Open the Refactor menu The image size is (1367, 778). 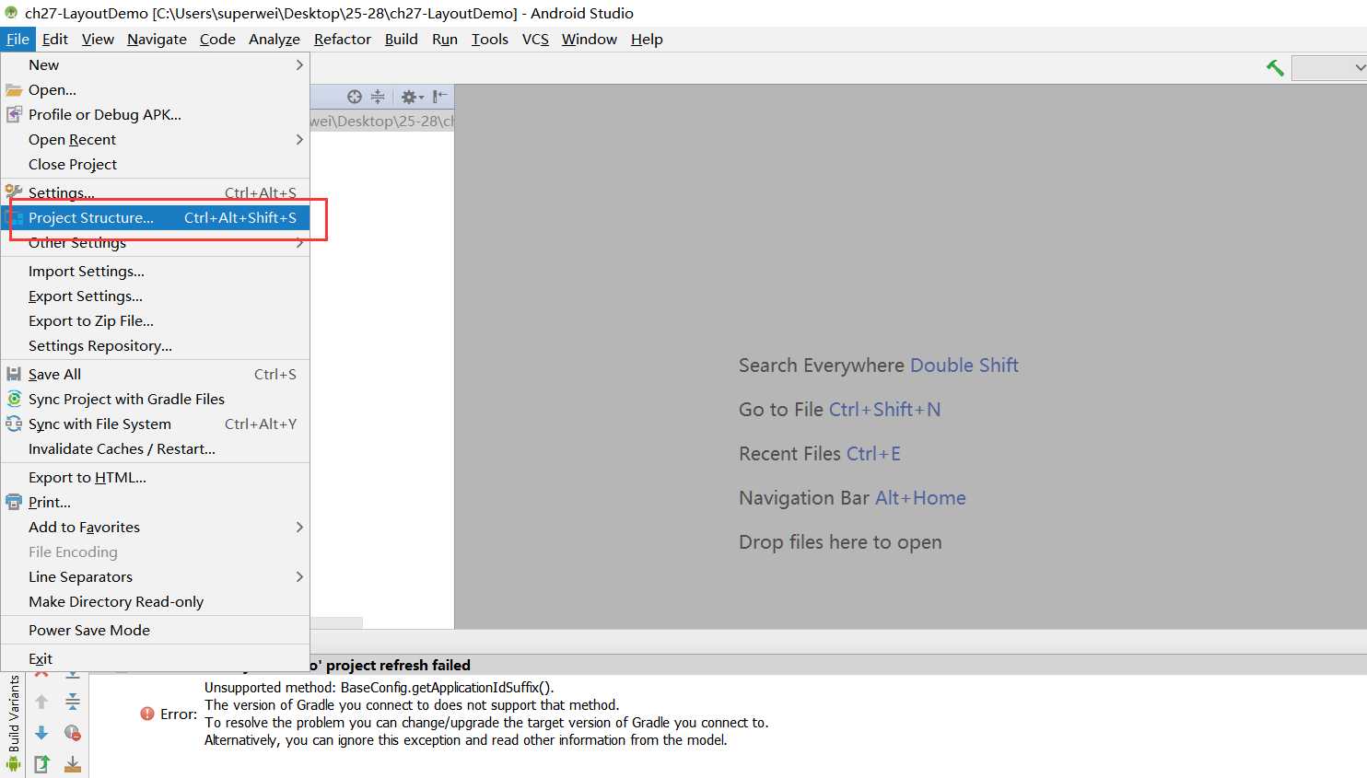point(343,39)
